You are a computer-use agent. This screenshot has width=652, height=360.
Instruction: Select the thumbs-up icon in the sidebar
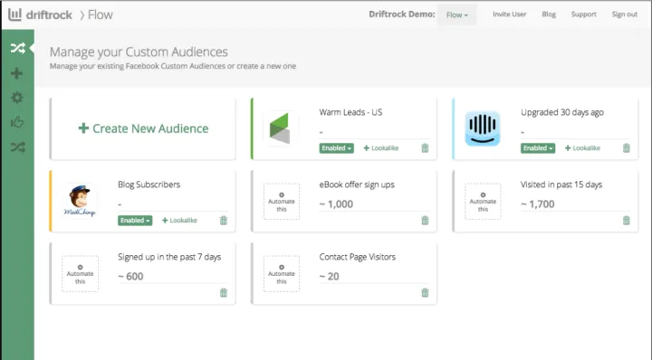17,122
